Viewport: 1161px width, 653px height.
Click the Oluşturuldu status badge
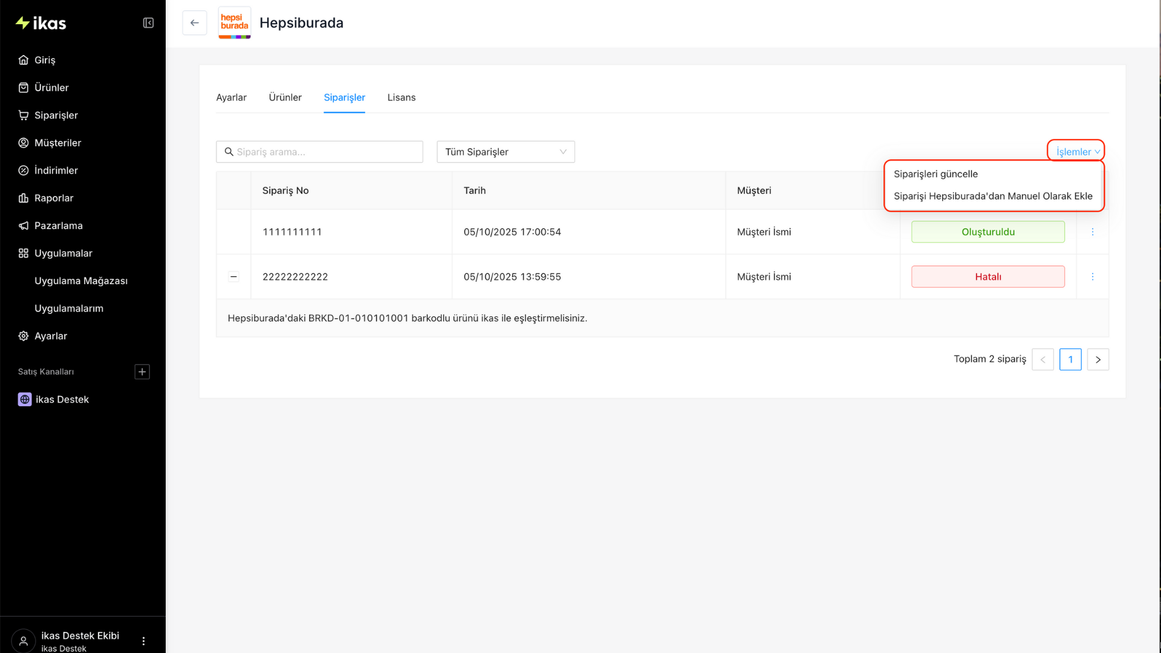(x=988, y=232)
